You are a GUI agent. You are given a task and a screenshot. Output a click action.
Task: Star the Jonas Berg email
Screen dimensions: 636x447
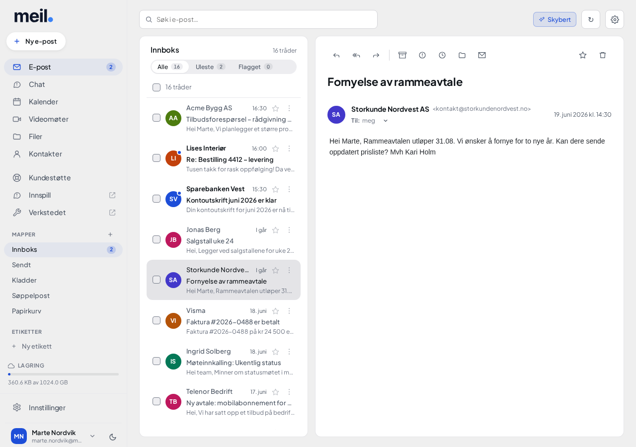click(276, 230)
